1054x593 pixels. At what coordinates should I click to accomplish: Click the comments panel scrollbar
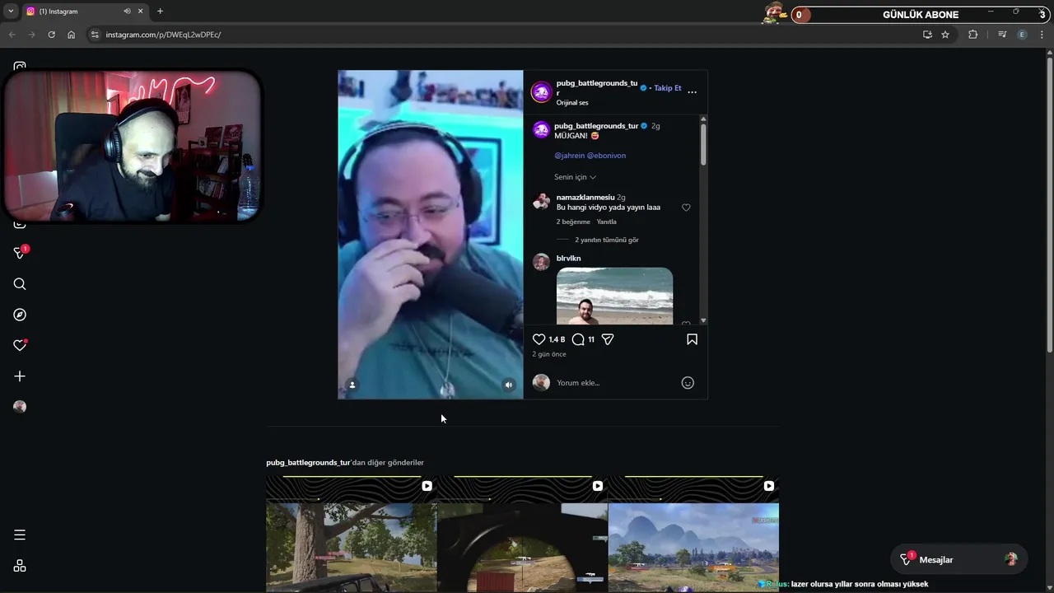(703, 144)
